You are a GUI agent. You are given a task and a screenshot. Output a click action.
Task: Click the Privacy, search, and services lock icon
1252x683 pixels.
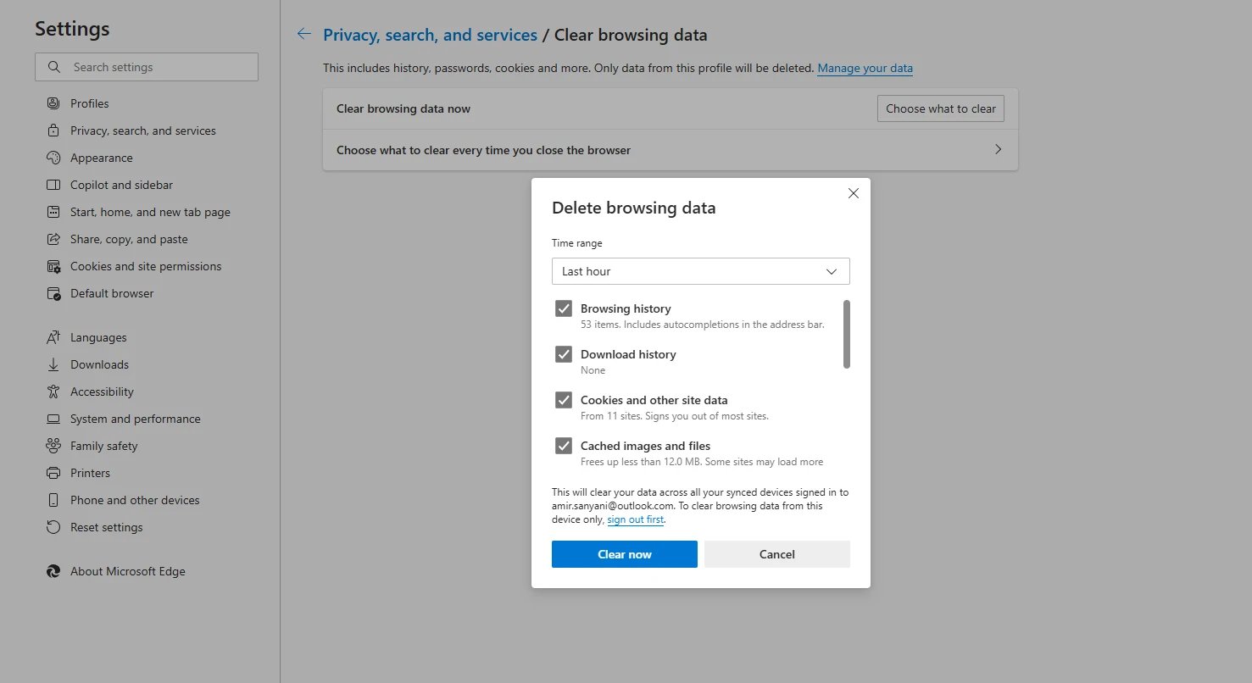point(53,130)
